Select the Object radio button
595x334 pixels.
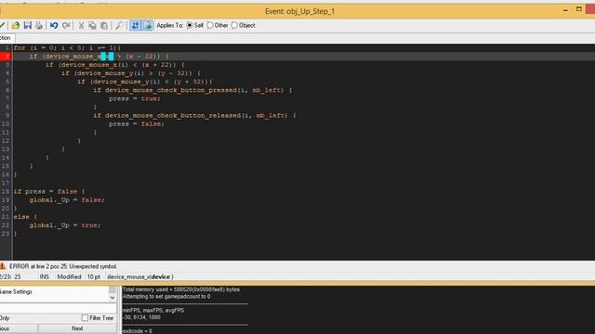click(x=234, y=25)
